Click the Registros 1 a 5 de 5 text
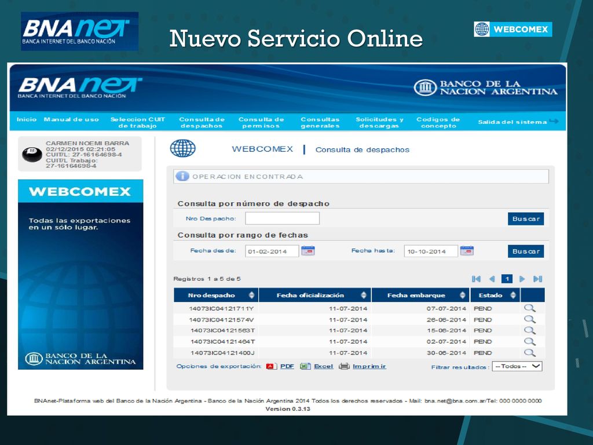The width and height of the screenshot is (593, 445). [x=207, y=279]
